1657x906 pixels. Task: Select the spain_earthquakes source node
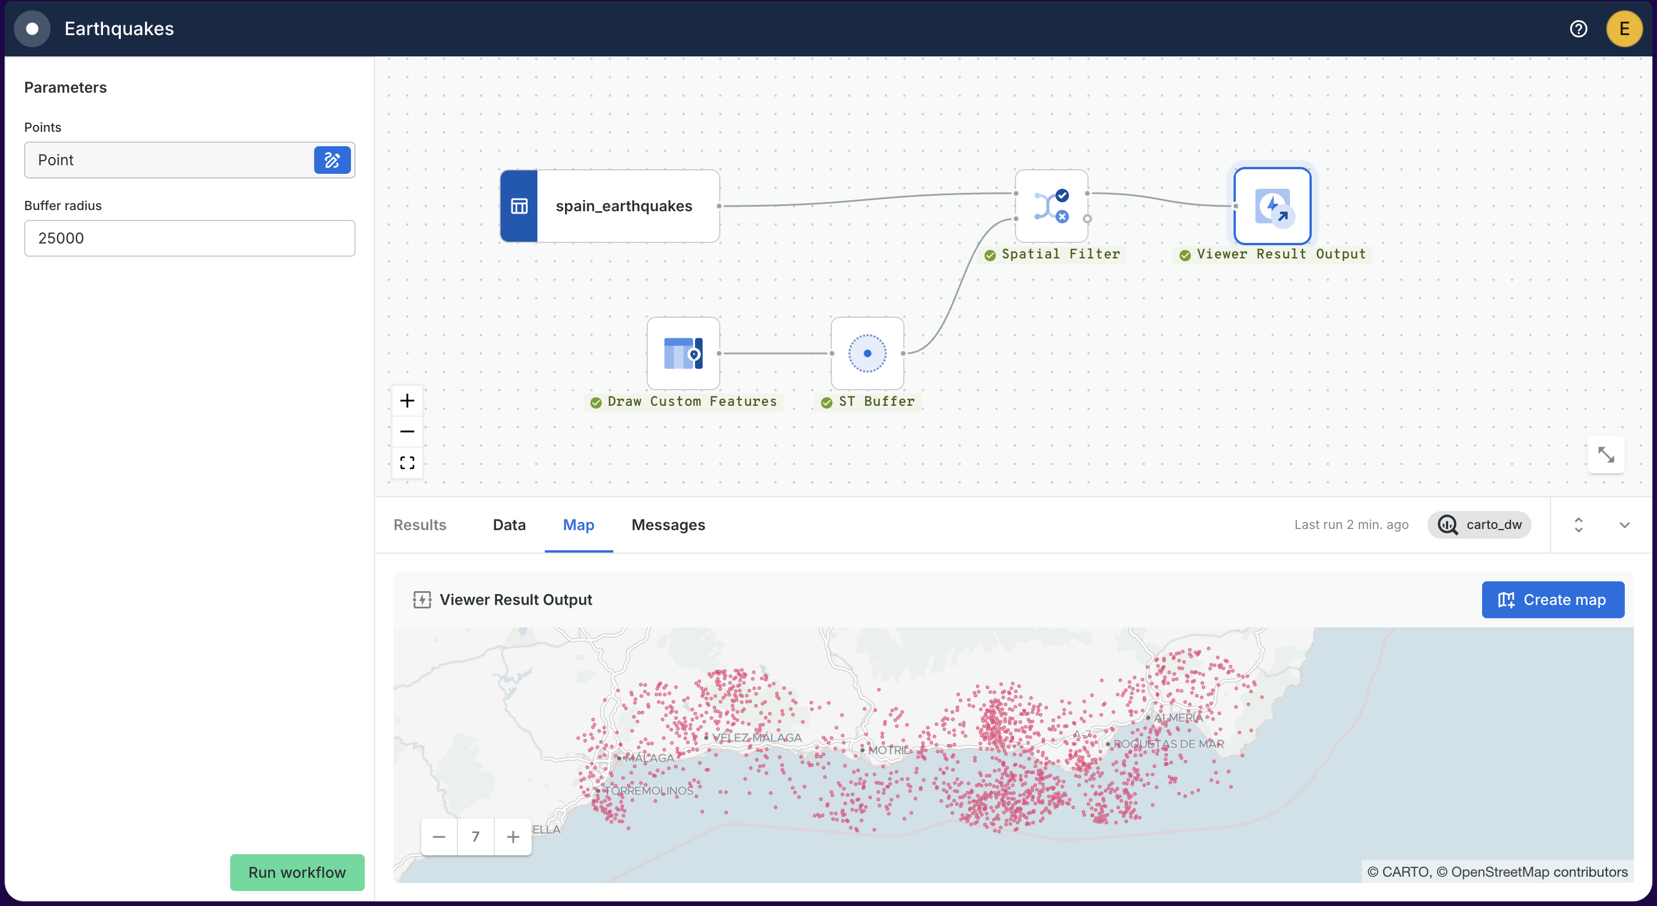[x=609, y=206]
